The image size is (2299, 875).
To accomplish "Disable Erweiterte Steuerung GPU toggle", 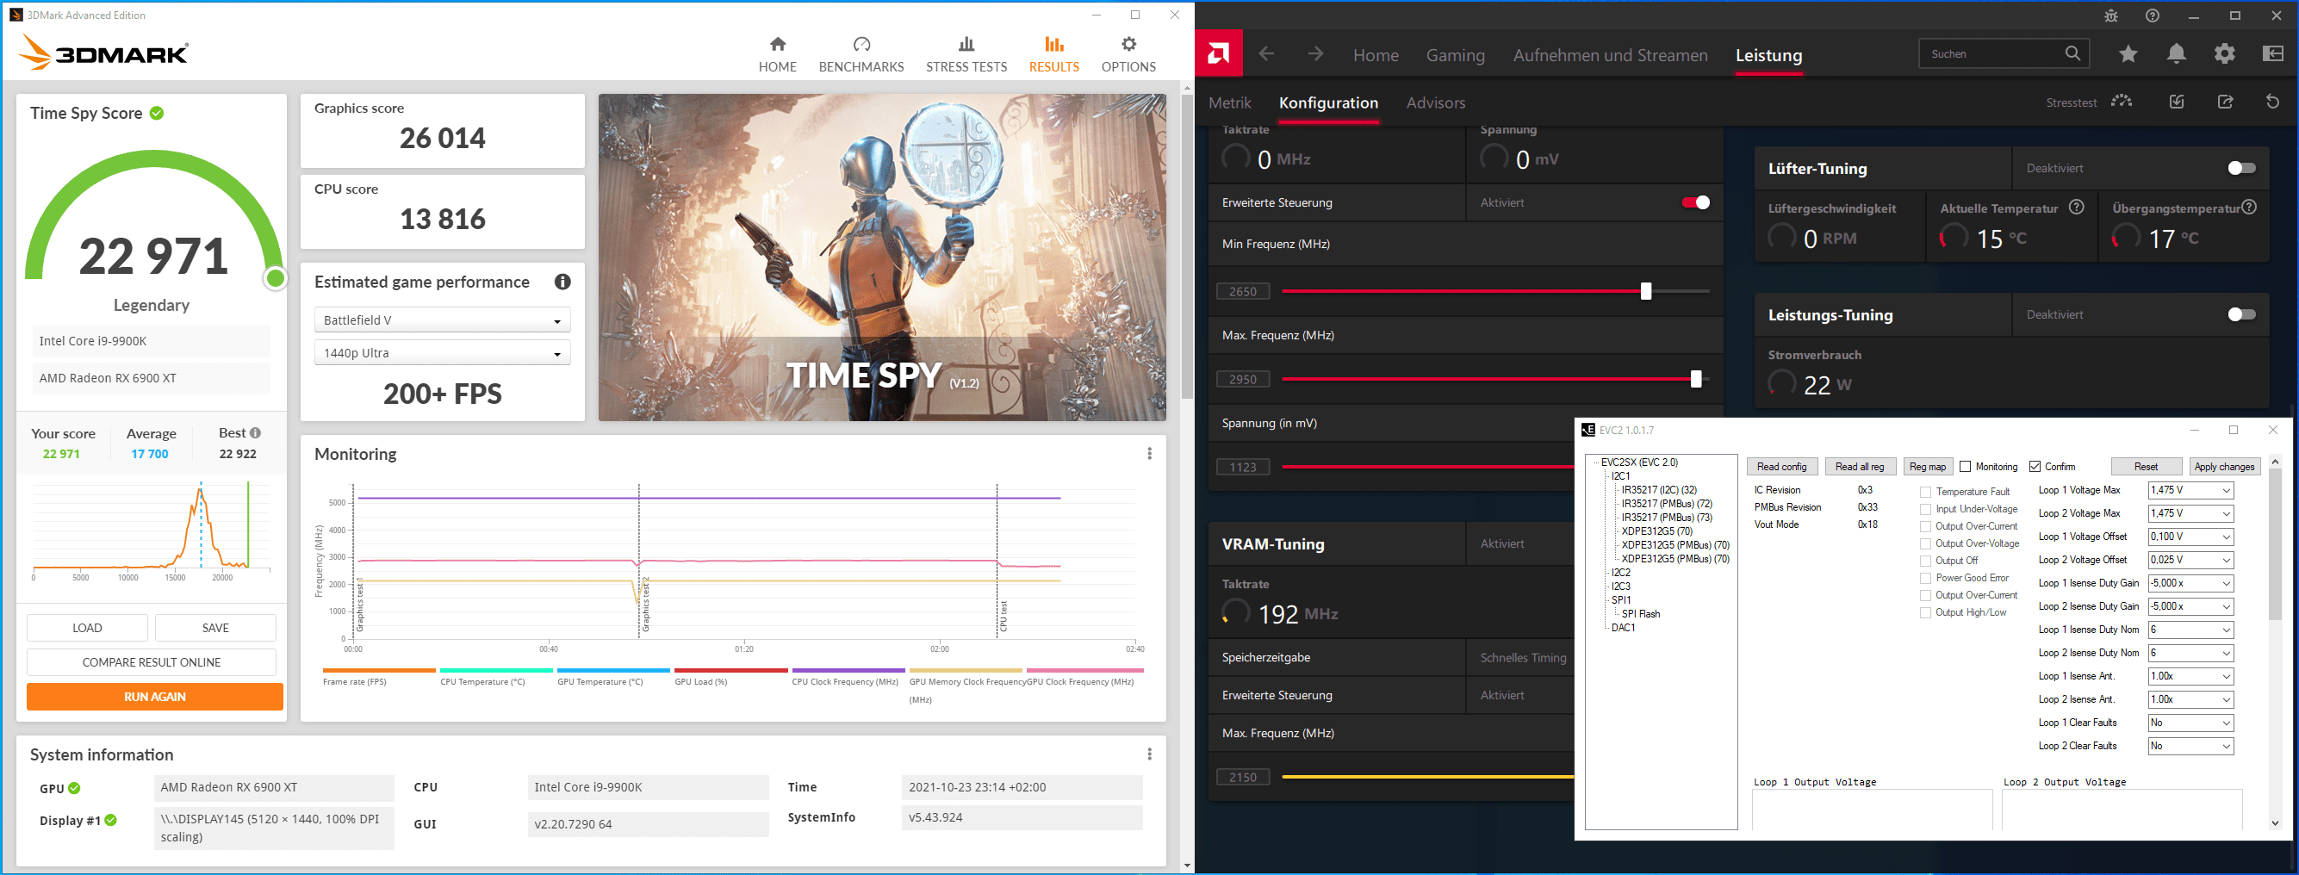I will [x=1695, y=202].
